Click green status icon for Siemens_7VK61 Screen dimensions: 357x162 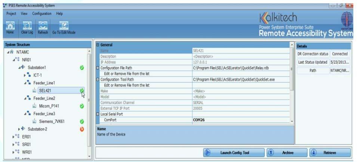[x=82, y=121]
